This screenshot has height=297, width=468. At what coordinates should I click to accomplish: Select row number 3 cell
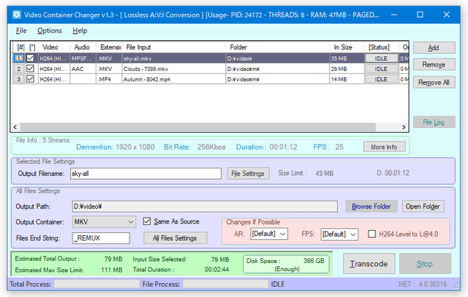(x=19, y=79)
